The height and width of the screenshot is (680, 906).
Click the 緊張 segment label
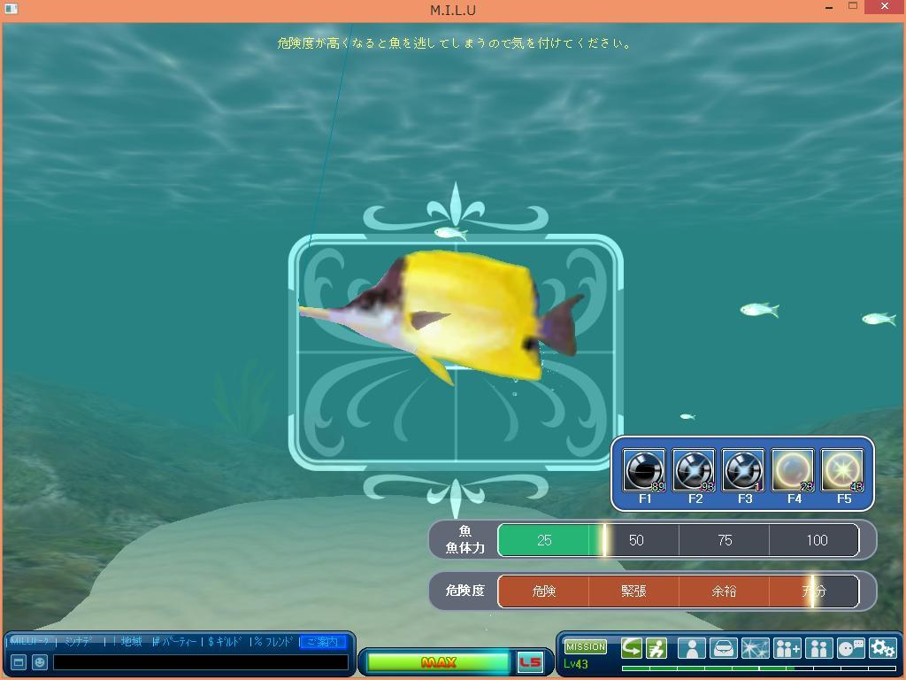click(x=633, y=591)
